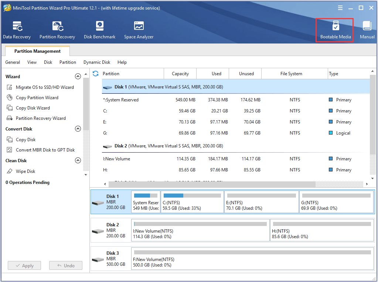Image resolution: width=378 pixels, height=282 pixels.
Task: Click Wipe Disk link
Action: (x=25, y=171)
